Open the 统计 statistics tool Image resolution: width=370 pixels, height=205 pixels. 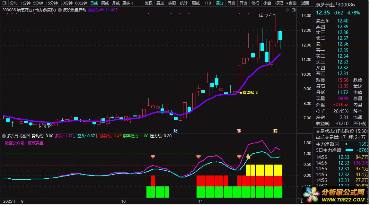(x=184, y=3)
